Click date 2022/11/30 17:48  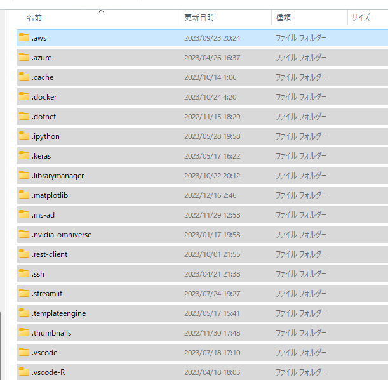pos(212,333)
